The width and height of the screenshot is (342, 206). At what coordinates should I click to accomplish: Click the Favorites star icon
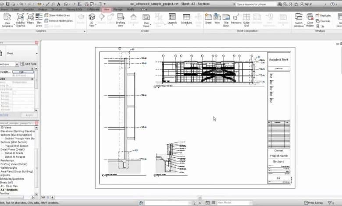296,4
